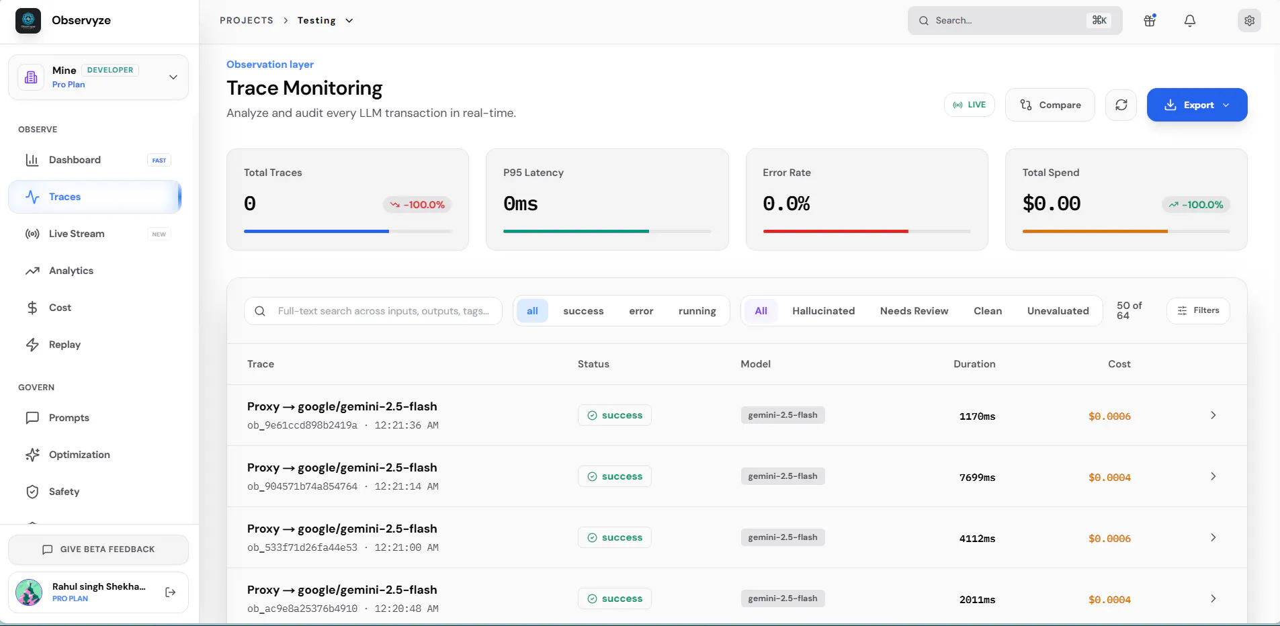Click the user avatar picture
Image resolution: width=1280 pixels, height=626 pixels.
pyautogui.click(x=29, y=592)
